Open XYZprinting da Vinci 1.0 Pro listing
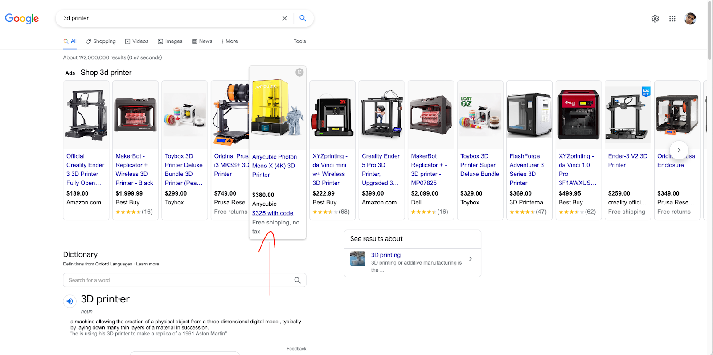713x355 pixels. pos(578,170)
